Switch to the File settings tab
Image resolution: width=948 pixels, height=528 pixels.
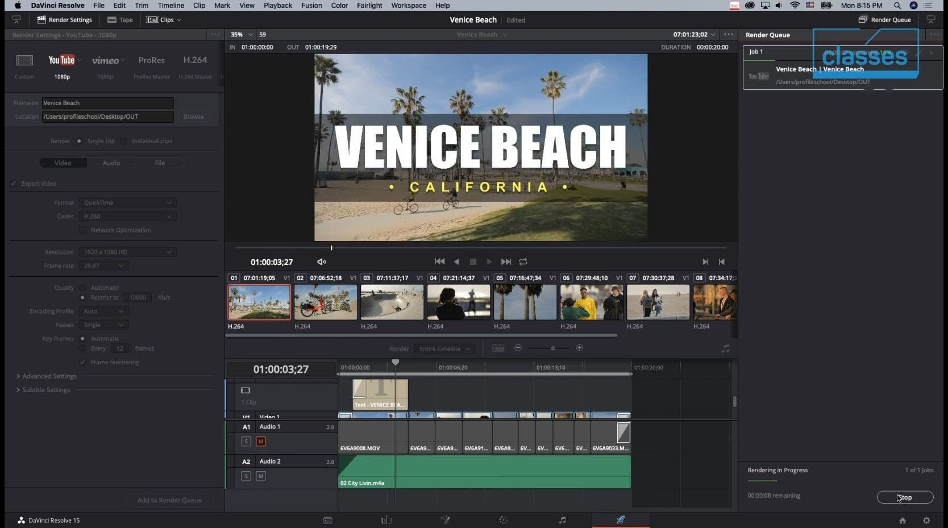point(160,163)
